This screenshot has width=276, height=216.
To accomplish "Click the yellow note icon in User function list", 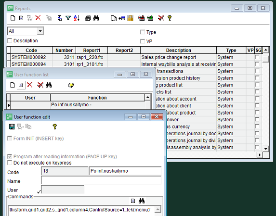I will point(71,85).
